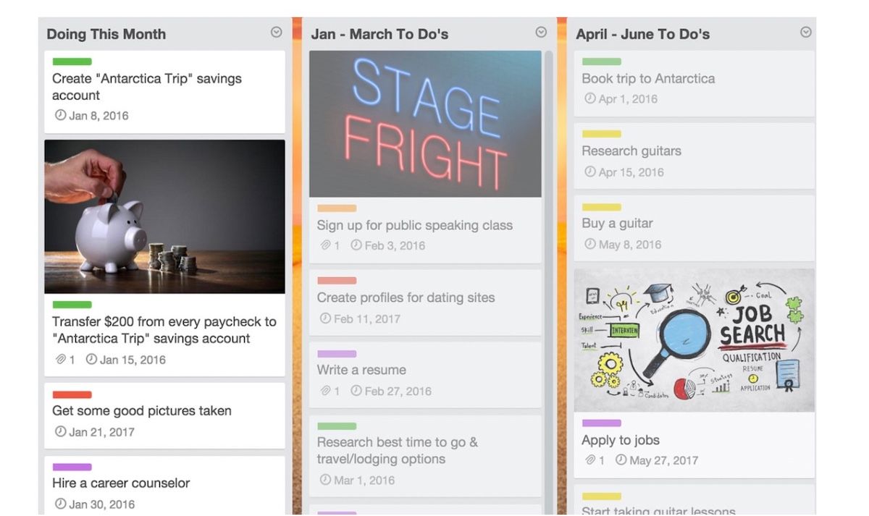
Task: Expand the Jan - March To Do's list menu
Action: click(x=541, y=33)
